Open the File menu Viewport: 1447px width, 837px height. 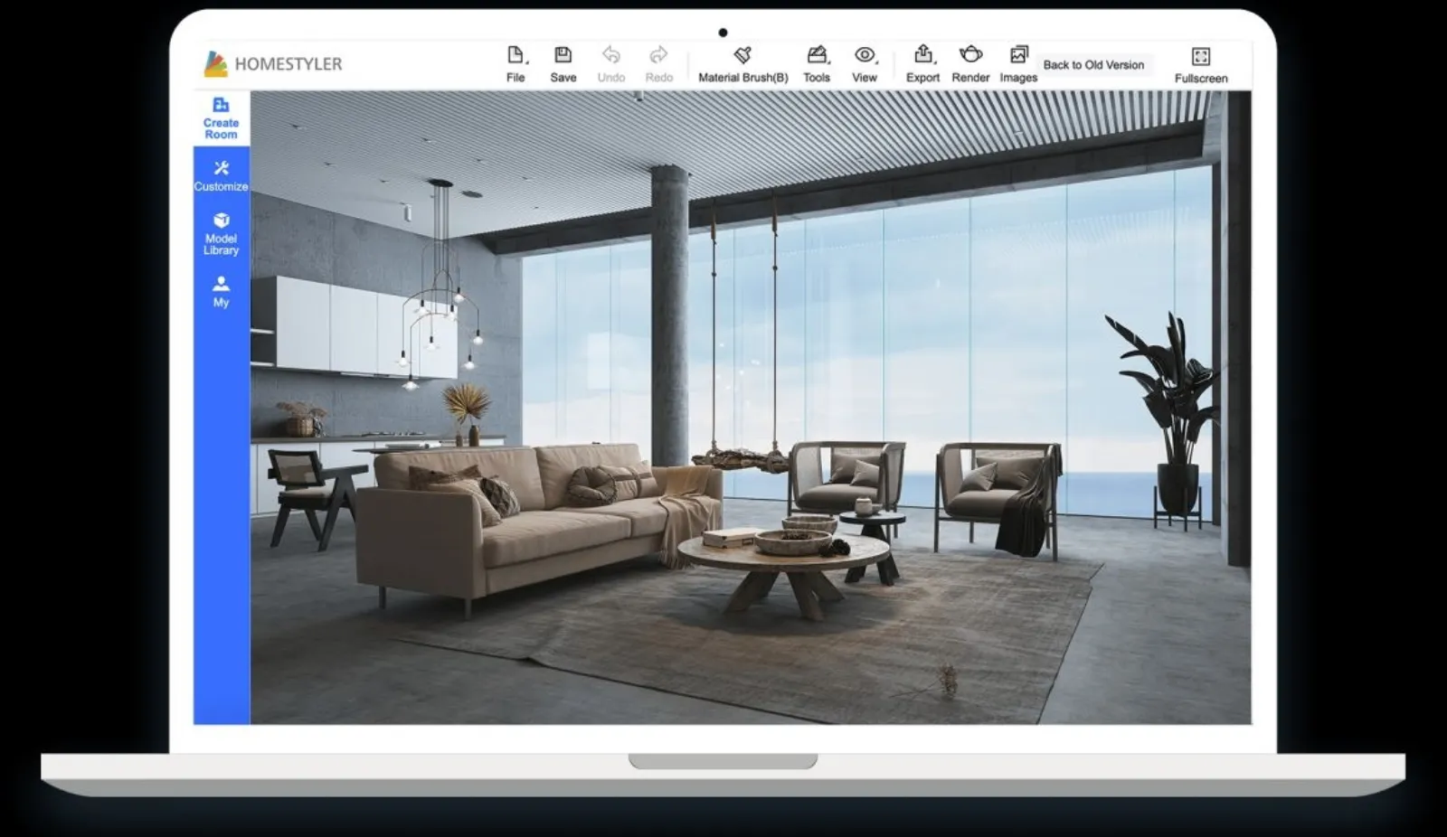(515, 64)
